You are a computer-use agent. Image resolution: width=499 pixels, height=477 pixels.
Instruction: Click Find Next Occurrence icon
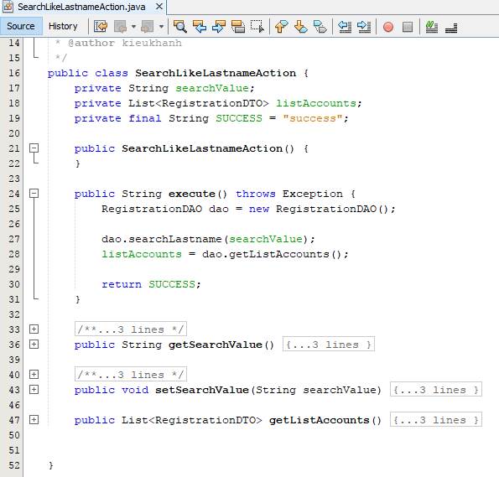tap(219, 27)
